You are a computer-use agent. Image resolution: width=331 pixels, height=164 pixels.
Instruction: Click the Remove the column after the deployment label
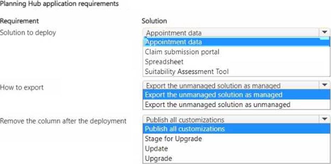63,121
